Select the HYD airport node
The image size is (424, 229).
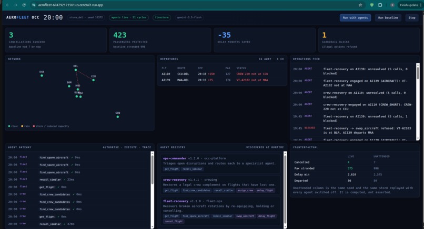click(x=78, y=89)
